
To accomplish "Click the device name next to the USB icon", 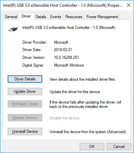I will [69, 28].
